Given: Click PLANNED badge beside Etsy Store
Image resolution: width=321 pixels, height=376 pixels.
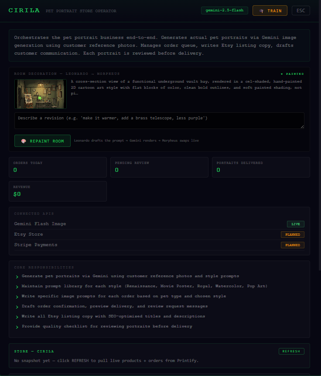Looking at the screenshot, I should (292, 234).
